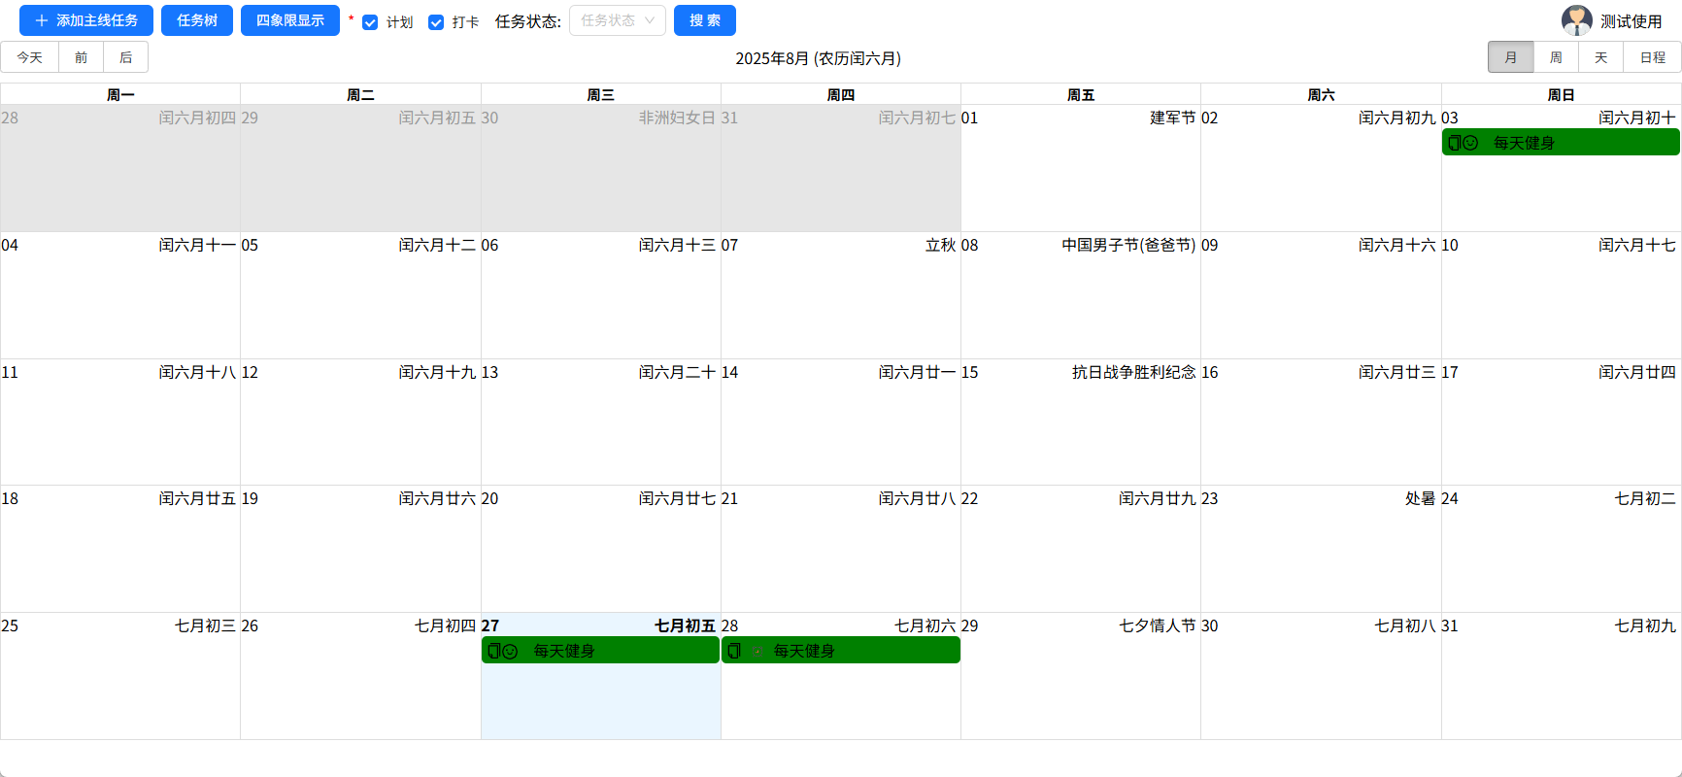
Task: Click the 周日 column header
Action: (1561, 94)
